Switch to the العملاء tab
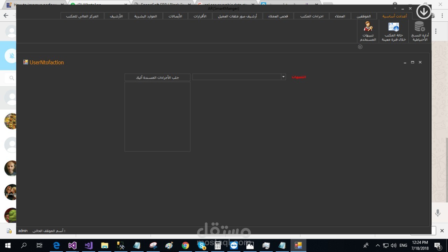Screen dimensions: 448x252 340,16
